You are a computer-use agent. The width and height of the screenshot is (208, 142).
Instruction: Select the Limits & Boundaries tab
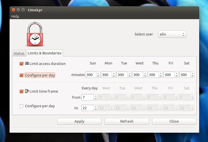(45, 53)
